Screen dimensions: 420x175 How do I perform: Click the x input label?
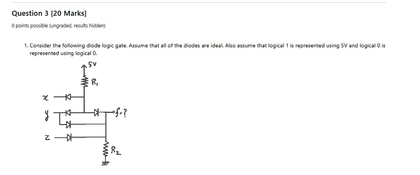tap(46, 98)
